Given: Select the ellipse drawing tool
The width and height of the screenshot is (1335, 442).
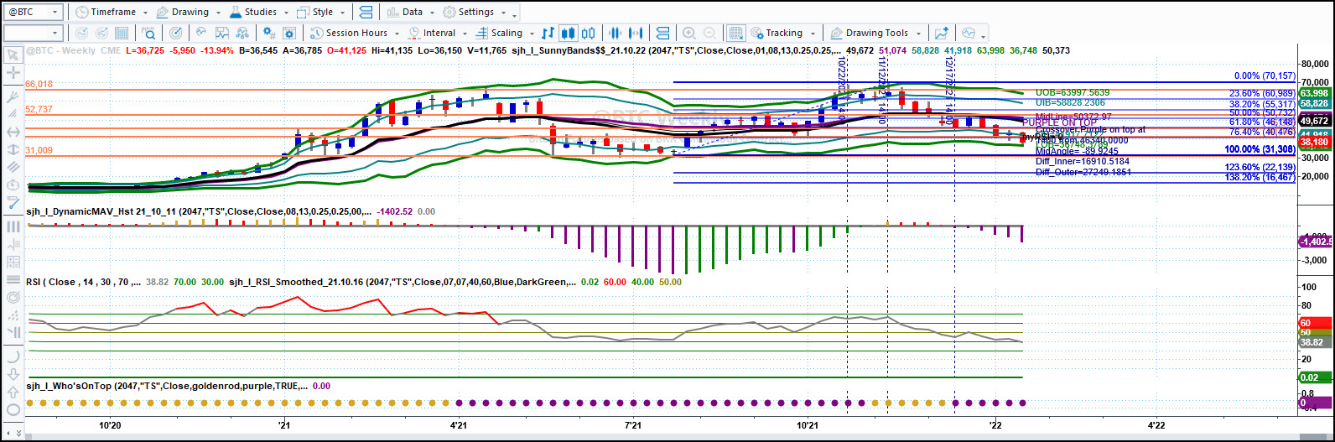Looking at the screenshot, I should [13, 411].
